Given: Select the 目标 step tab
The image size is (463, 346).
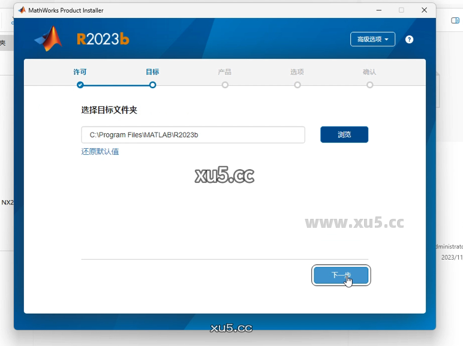Looking at the screenshot, I should 152,72.
